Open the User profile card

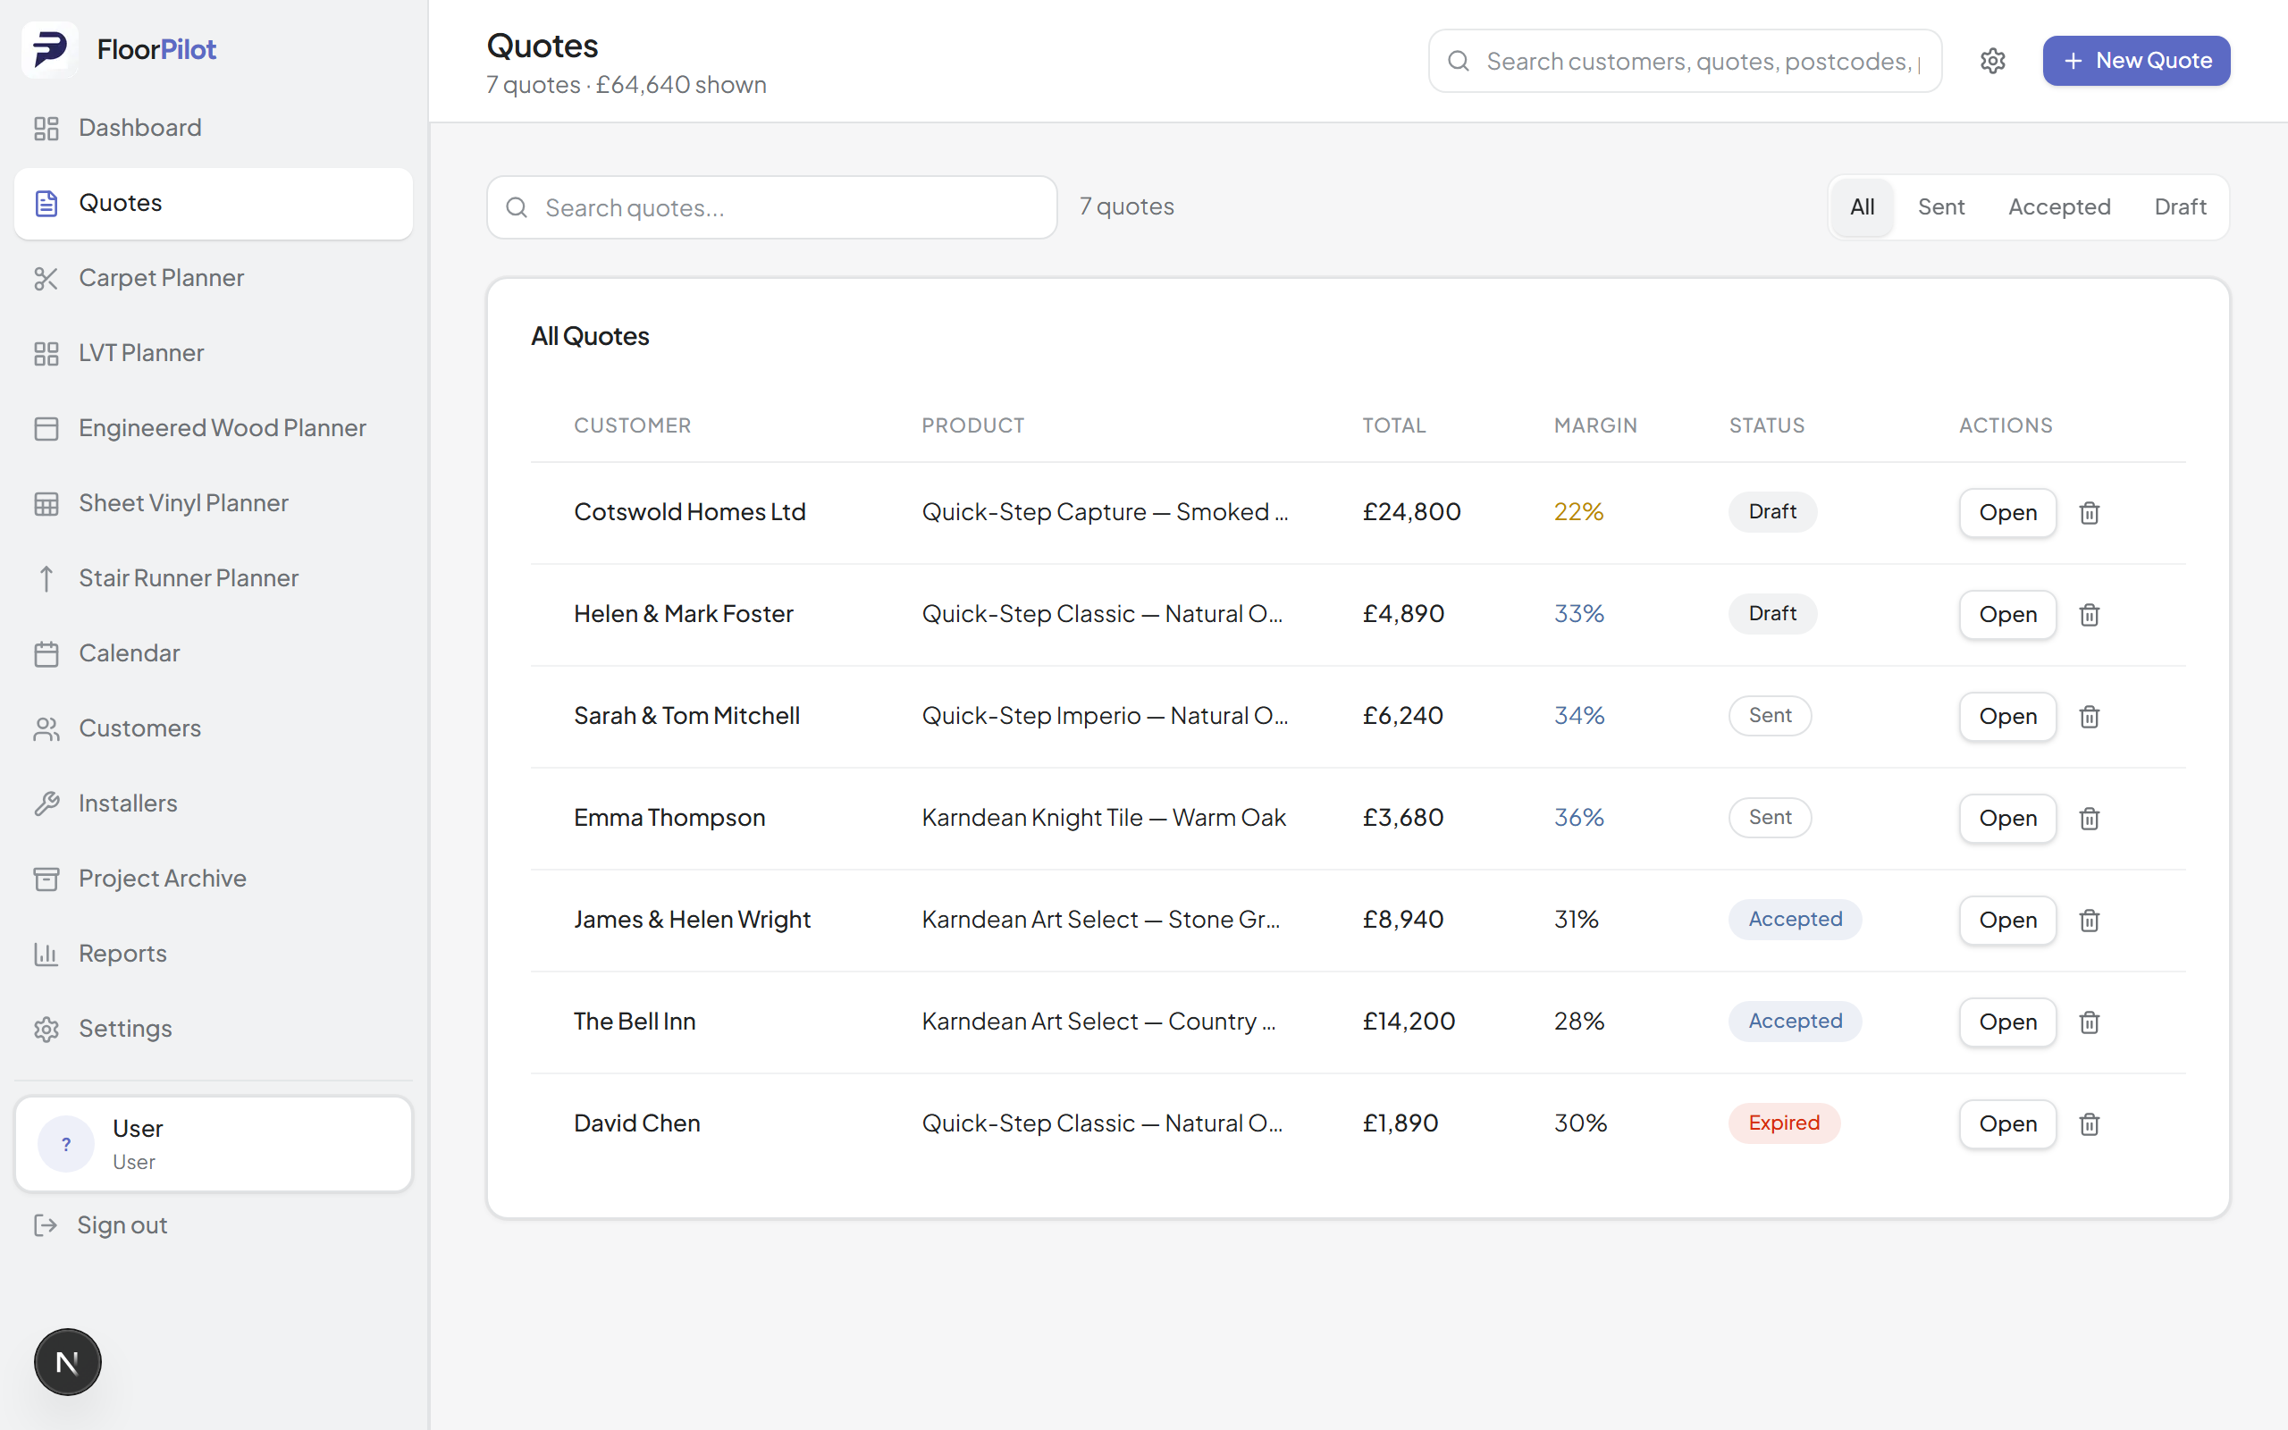(214, 1144)
